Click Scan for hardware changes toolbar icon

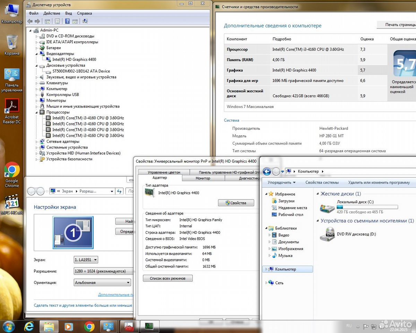coord(85,21)
